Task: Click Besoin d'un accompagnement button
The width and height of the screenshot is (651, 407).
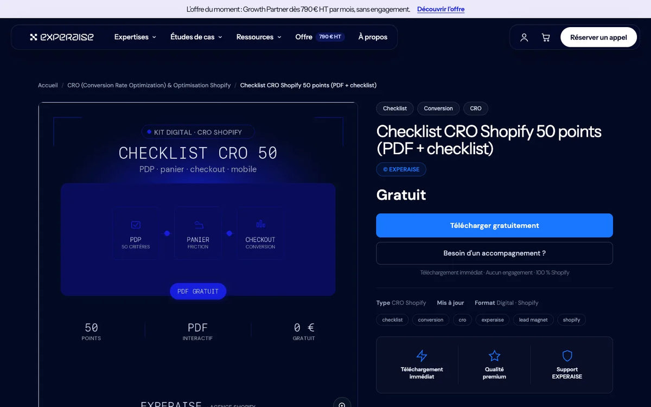Action: point(494,253)
